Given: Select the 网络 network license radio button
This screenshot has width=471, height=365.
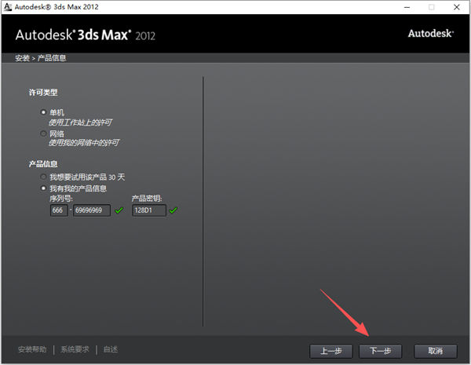Looking at the screenshot, I should (43, 133).
